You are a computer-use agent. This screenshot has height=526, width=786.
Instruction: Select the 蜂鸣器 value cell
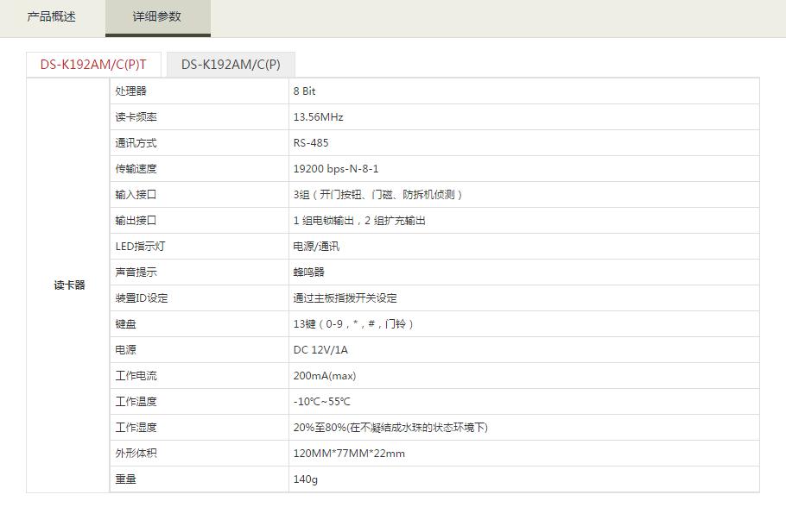(309, 272)
